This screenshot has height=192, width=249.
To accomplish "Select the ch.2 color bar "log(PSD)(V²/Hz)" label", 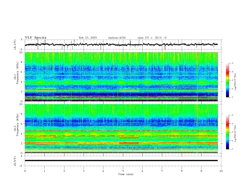I will pyautogui.click(x=235, y=134).
